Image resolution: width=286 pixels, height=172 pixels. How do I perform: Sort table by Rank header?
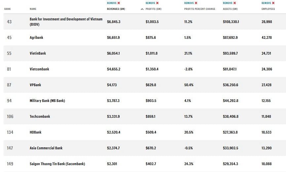[x=8, y=9]
